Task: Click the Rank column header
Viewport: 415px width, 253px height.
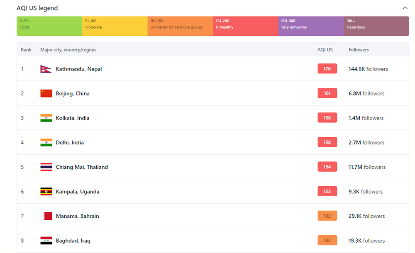Action: (26, 50)
